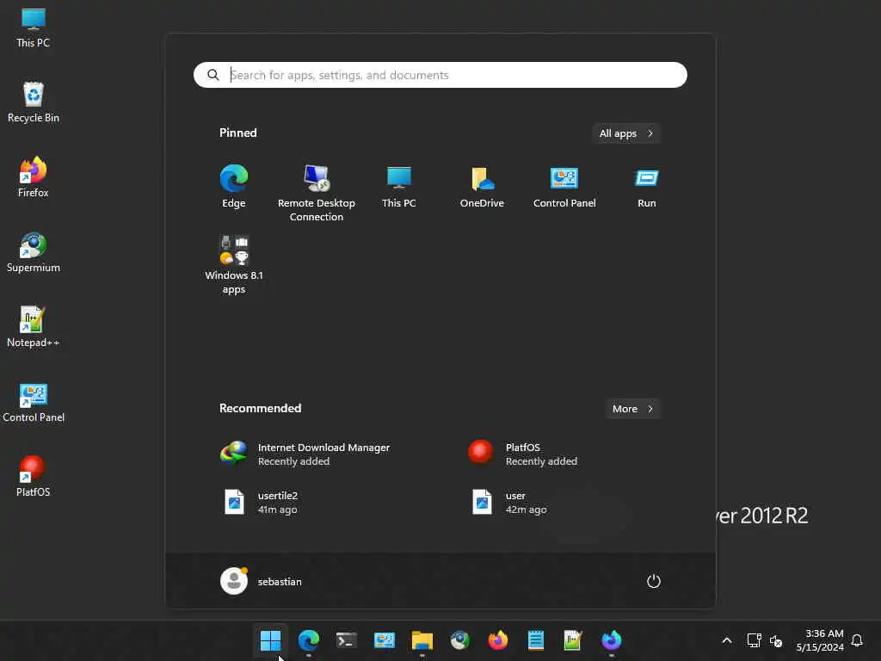Open Edge from the Pinned apps
This screenshot has height=661, width=881.
point(234,187)
